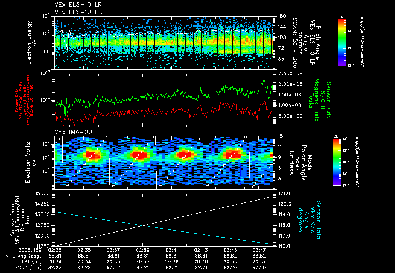Click the EI color scale bar
The width and height of the screenshot is (395, 273).
coord(342,42)
